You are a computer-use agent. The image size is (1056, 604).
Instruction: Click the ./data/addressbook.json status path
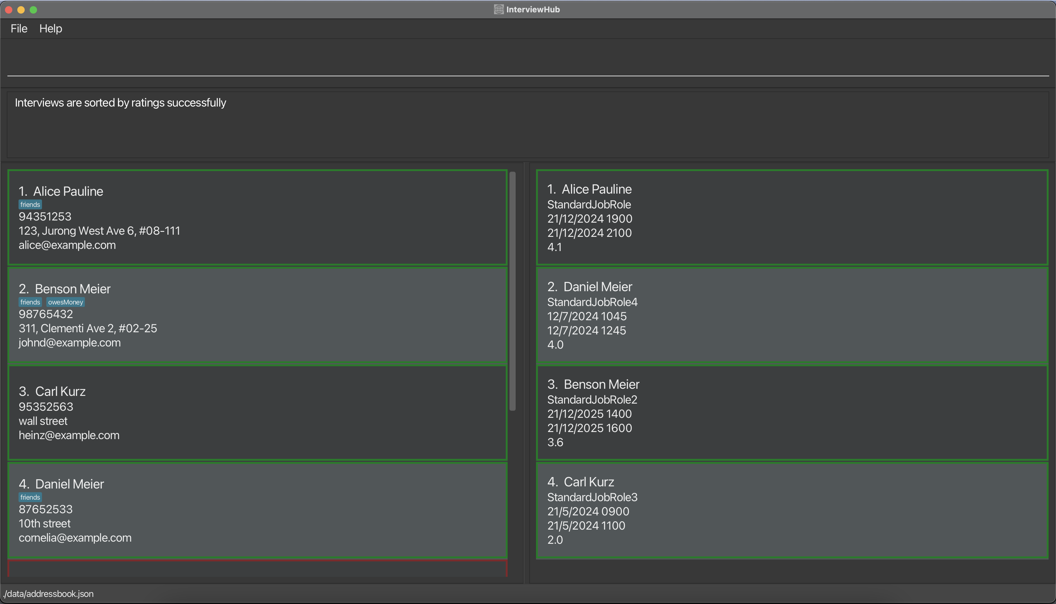pos(48,594)
